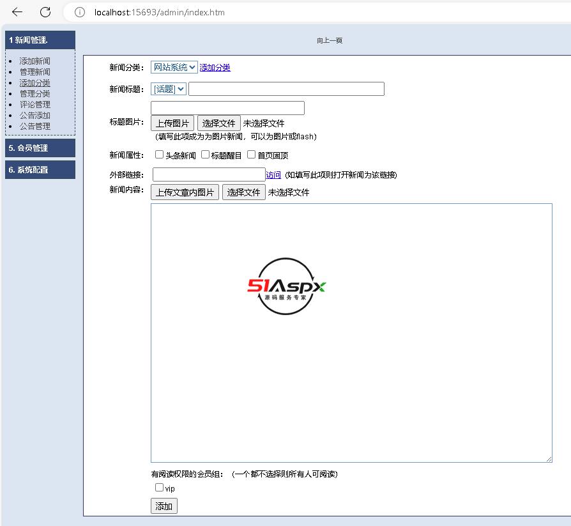Grab the textarea resize handle corner
Image resolution: width=571 pixels, height=526 pixels.
point(549,459)
